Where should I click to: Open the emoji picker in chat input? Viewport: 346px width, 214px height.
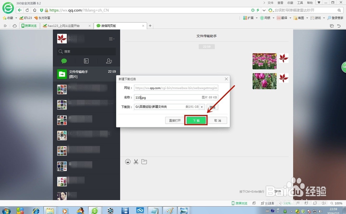point(128,161)
